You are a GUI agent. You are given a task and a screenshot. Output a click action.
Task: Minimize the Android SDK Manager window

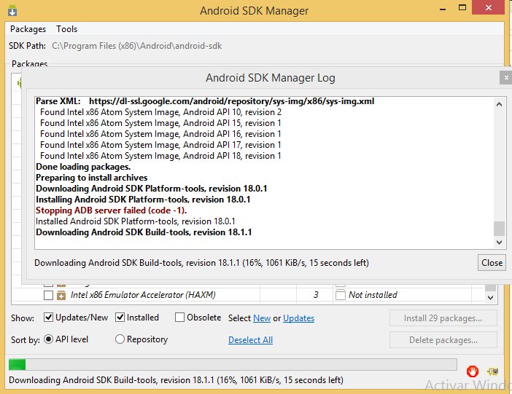coord(443,9)
